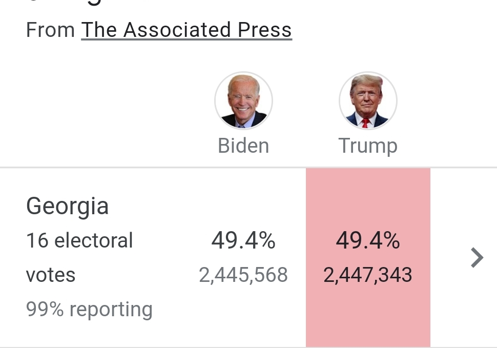Click Trump's 49.4% percentage
Viewport: 497px width, 348px height.
tap(368, 240)
